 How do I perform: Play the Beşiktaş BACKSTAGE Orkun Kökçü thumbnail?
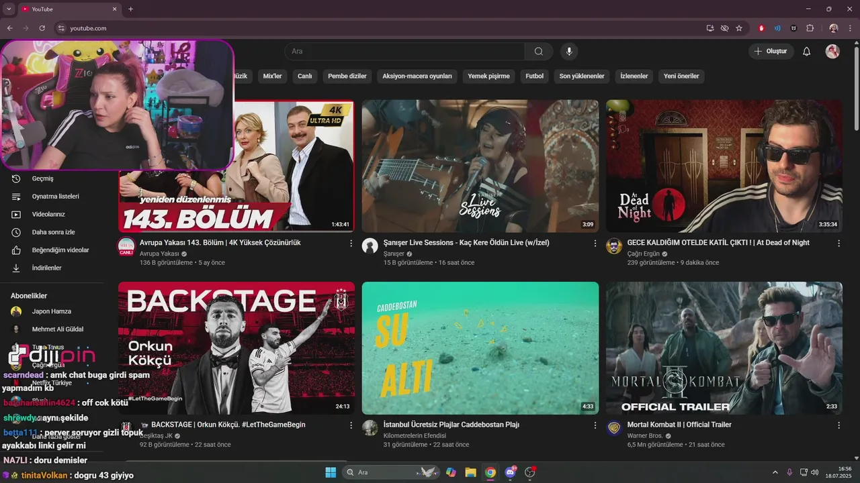(236, 348)
